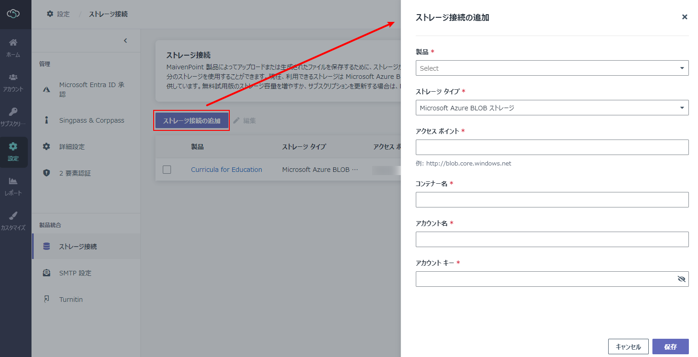The image size is (698, 357).
Task: Open 2 要素認証 menu item
Action: [87, 173]
